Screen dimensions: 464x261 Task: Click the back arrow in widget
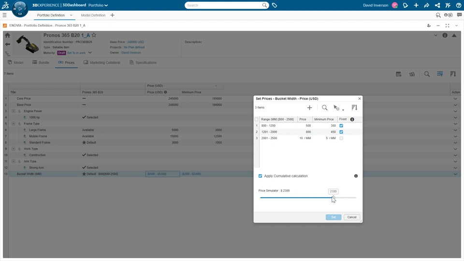click(7, 44)
